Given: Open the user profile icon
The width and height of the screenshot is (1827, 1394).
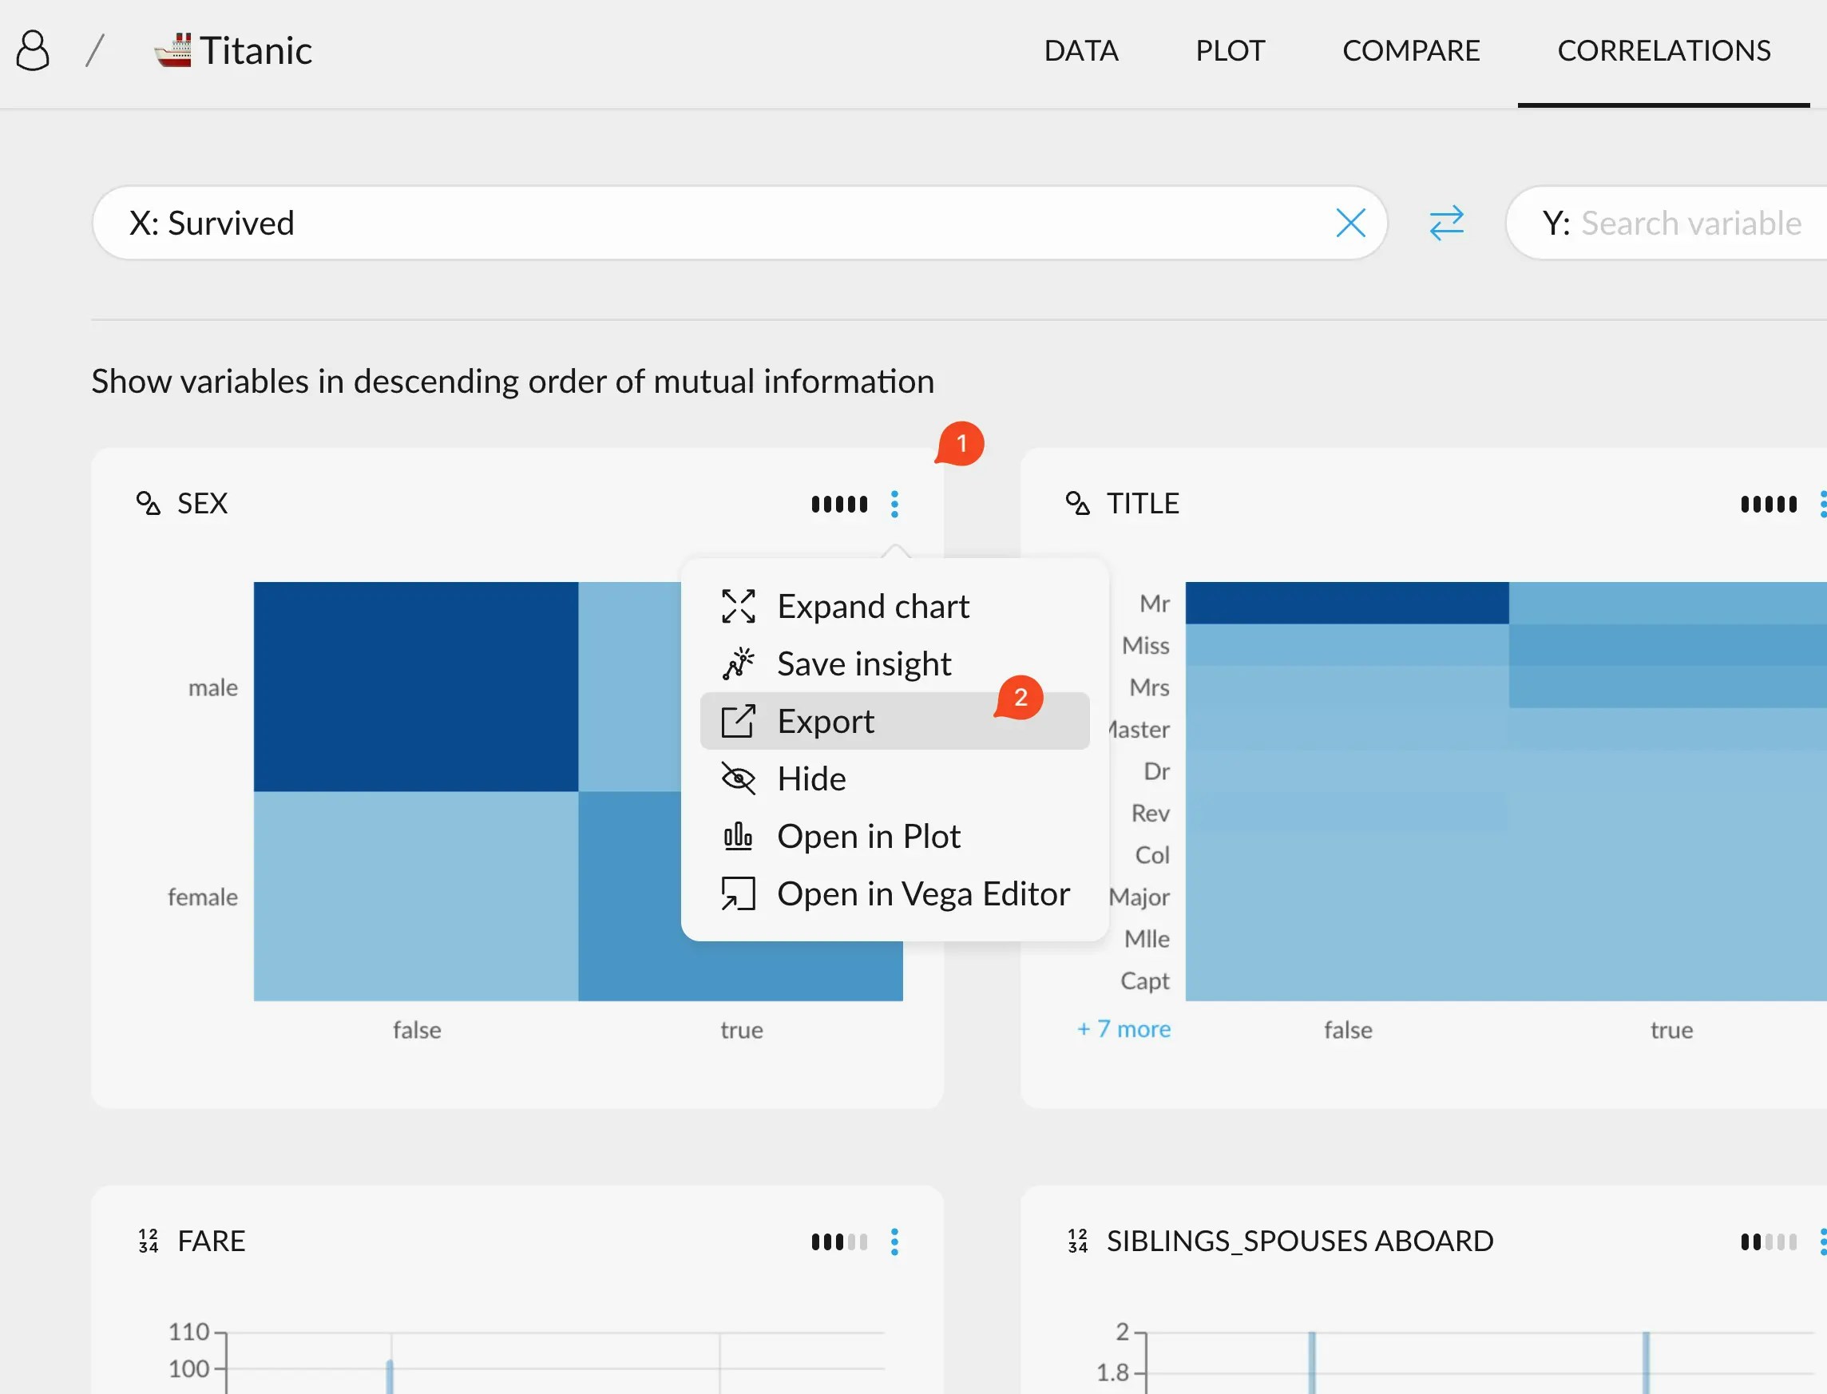Looking at the screenshot, I should point(34,50).
